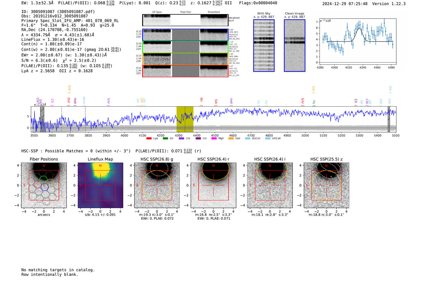The height and width of the screenshot is (291, 427).
Task: Click the yellow highlighted band in the spectrum
Action: click(185, 119)
